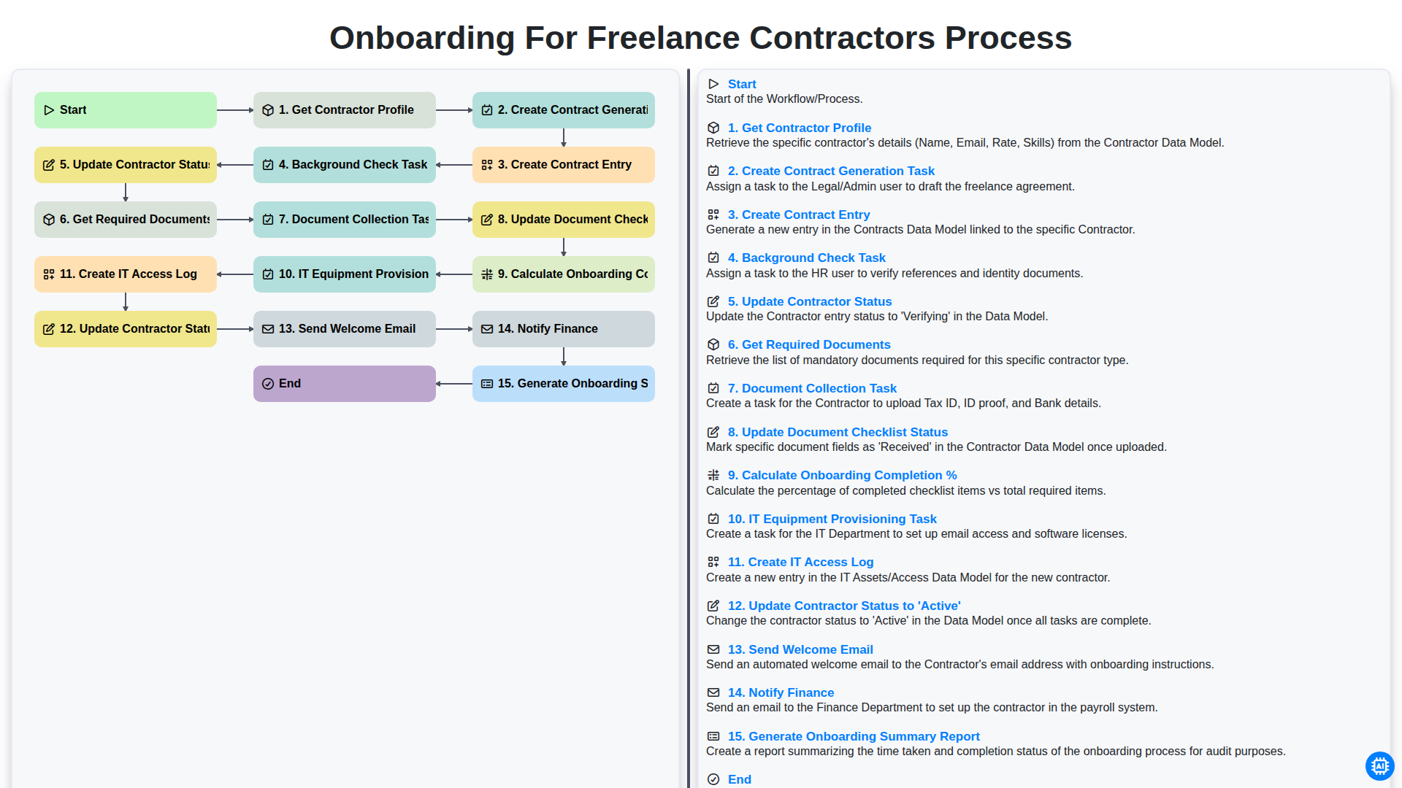This screenshot has height=788, width=1402.
Task: Select the 3. Create Contract Entry flowchart node
Action: point(564,165)
